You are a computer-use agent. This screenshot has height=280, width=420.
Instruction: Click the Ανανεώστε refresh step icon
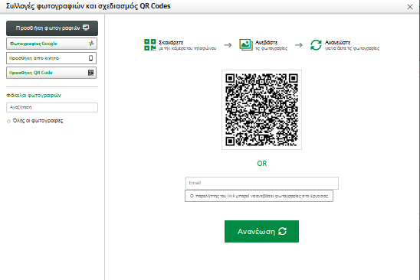point(316,44)
